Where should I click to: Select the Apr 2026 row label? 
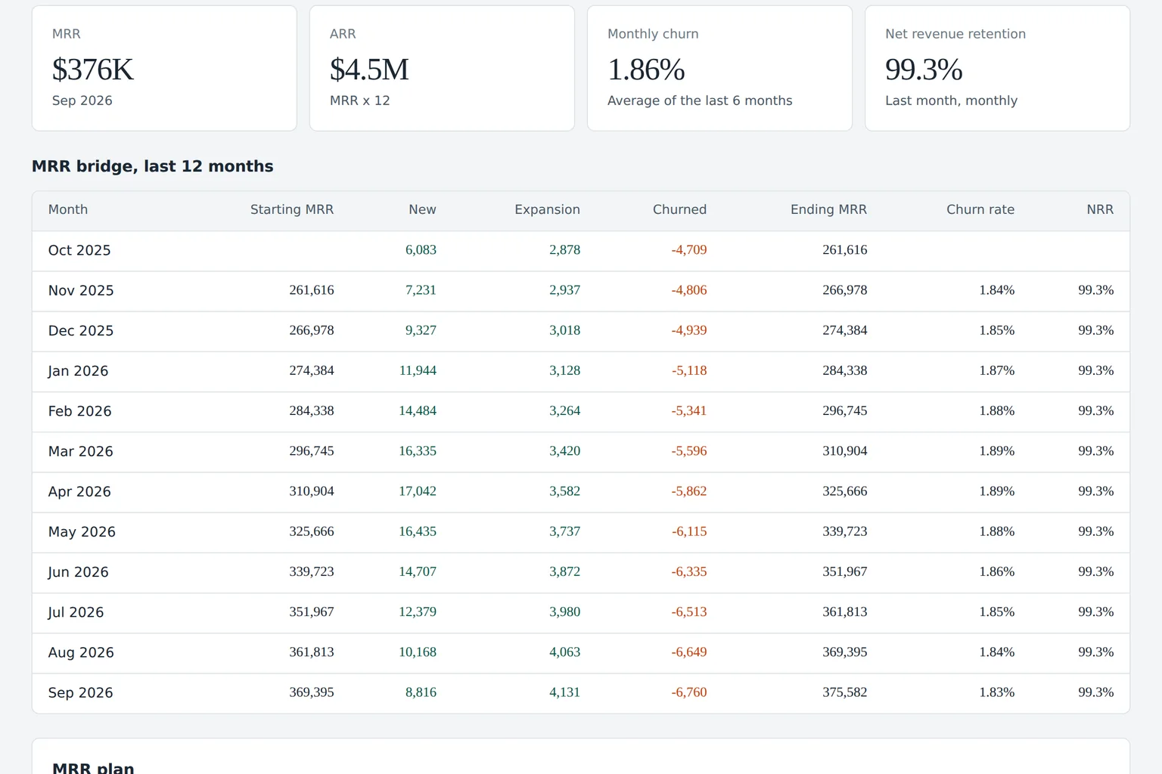[79, 491]
